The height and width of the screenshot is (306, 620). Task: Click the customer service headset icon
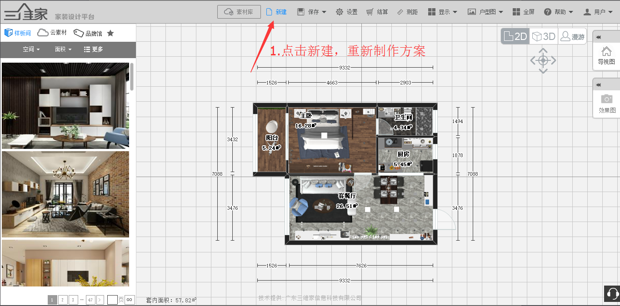pos(612,294)
